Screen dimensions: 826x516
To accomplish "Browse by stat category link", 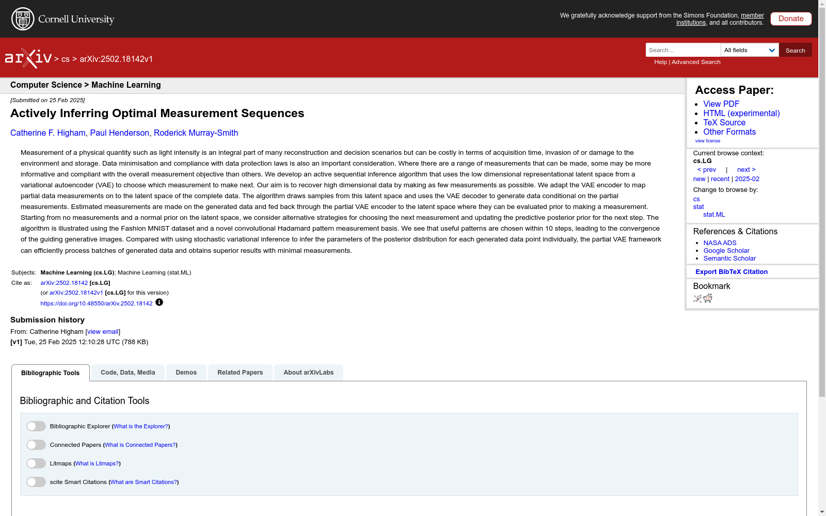I will click(698, 207).
